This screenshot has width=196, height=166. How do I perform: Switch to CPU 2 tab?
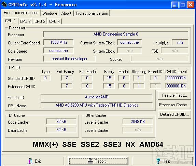pyautogui.click(x=25, y=22)
